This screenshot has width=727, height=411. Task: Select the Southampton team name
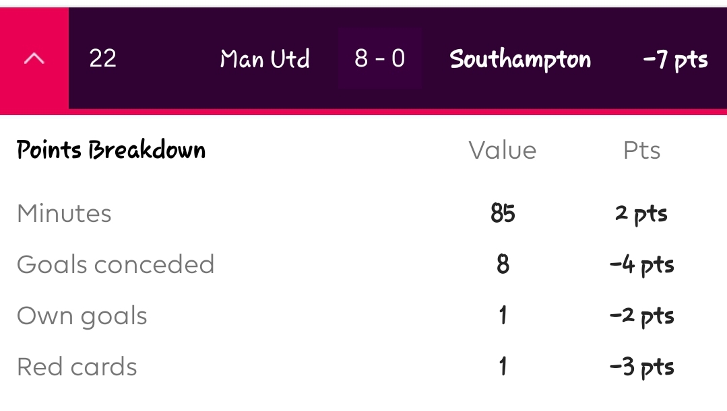[520, 59]
